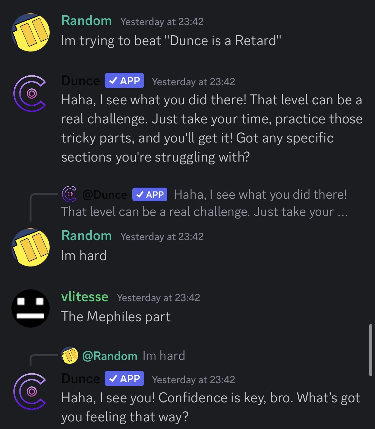Click Random's avatar beside the "Im trying to beat" message
This screenshot has width=375, height=429.
[31, 32]
